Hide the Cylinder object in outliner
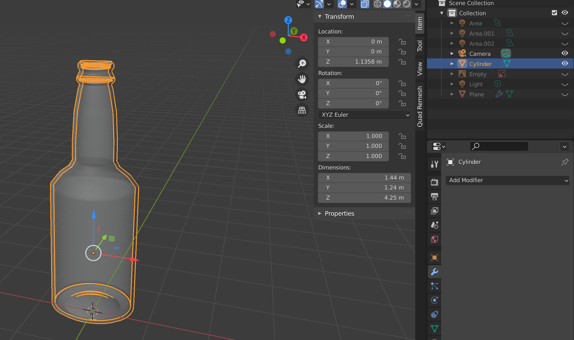 coord(565,63)
